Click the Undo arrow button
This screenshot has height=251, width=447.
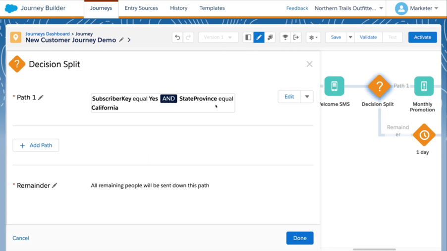[177, 37]
